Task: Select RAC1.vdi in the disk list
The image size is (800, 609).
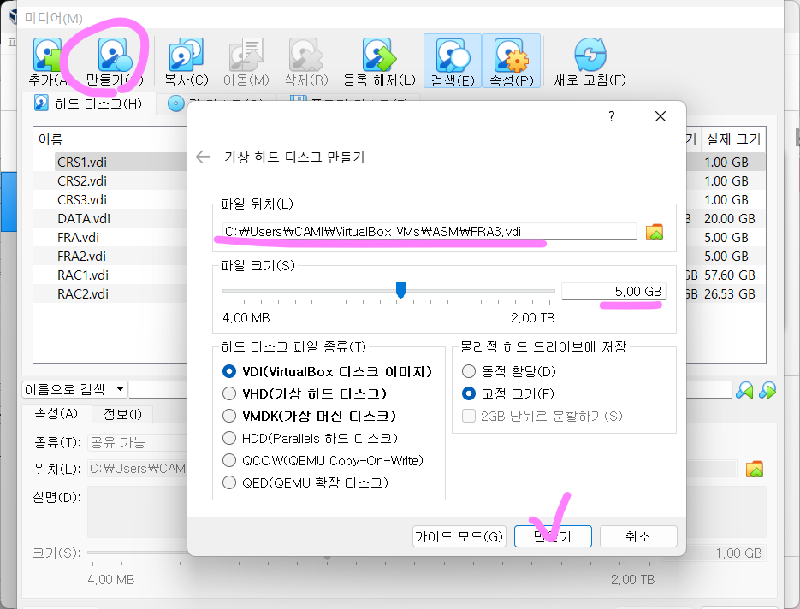Action: [x=83, y=275]
